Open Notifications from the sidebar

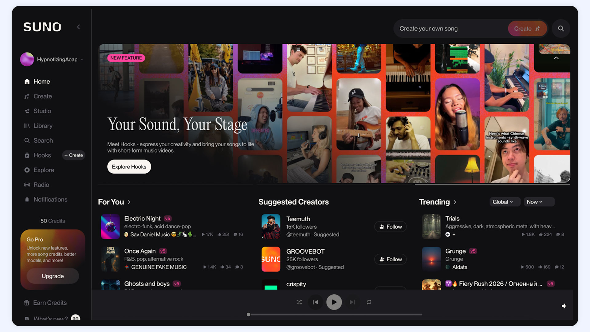pos(50,200)
